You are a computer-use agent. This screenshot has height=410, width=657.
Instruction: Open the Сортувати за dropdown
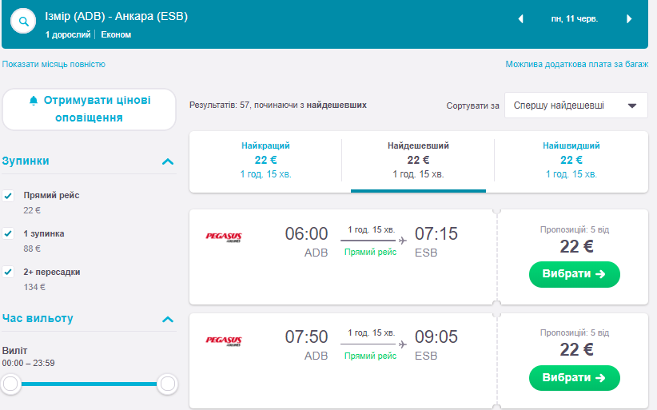tap(575, 105)
